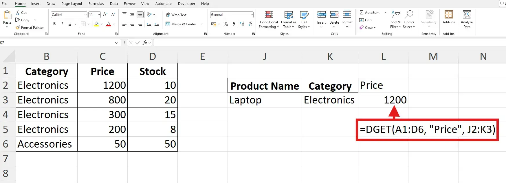
Task: Apply Percent Style format
Action: 226,24
